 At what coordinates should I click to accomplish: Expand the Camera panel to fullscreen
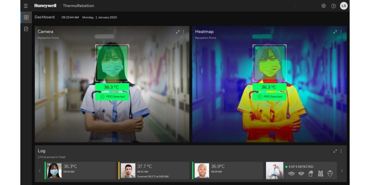(x=178, y=32)
